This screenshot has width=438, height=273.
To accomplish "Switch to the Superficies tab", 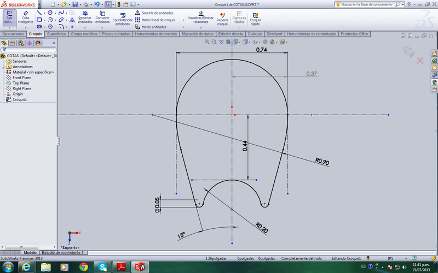I will pyautogui.click(x=56, y=34).
